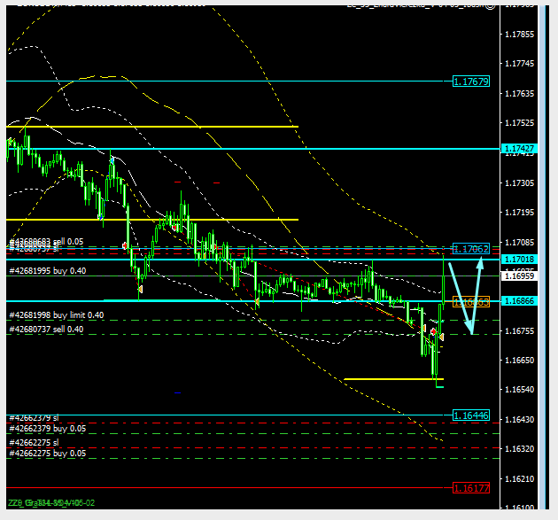Click the blue vertical scrollbar at right edge
558x520 pixels.
tap(543, 257)
